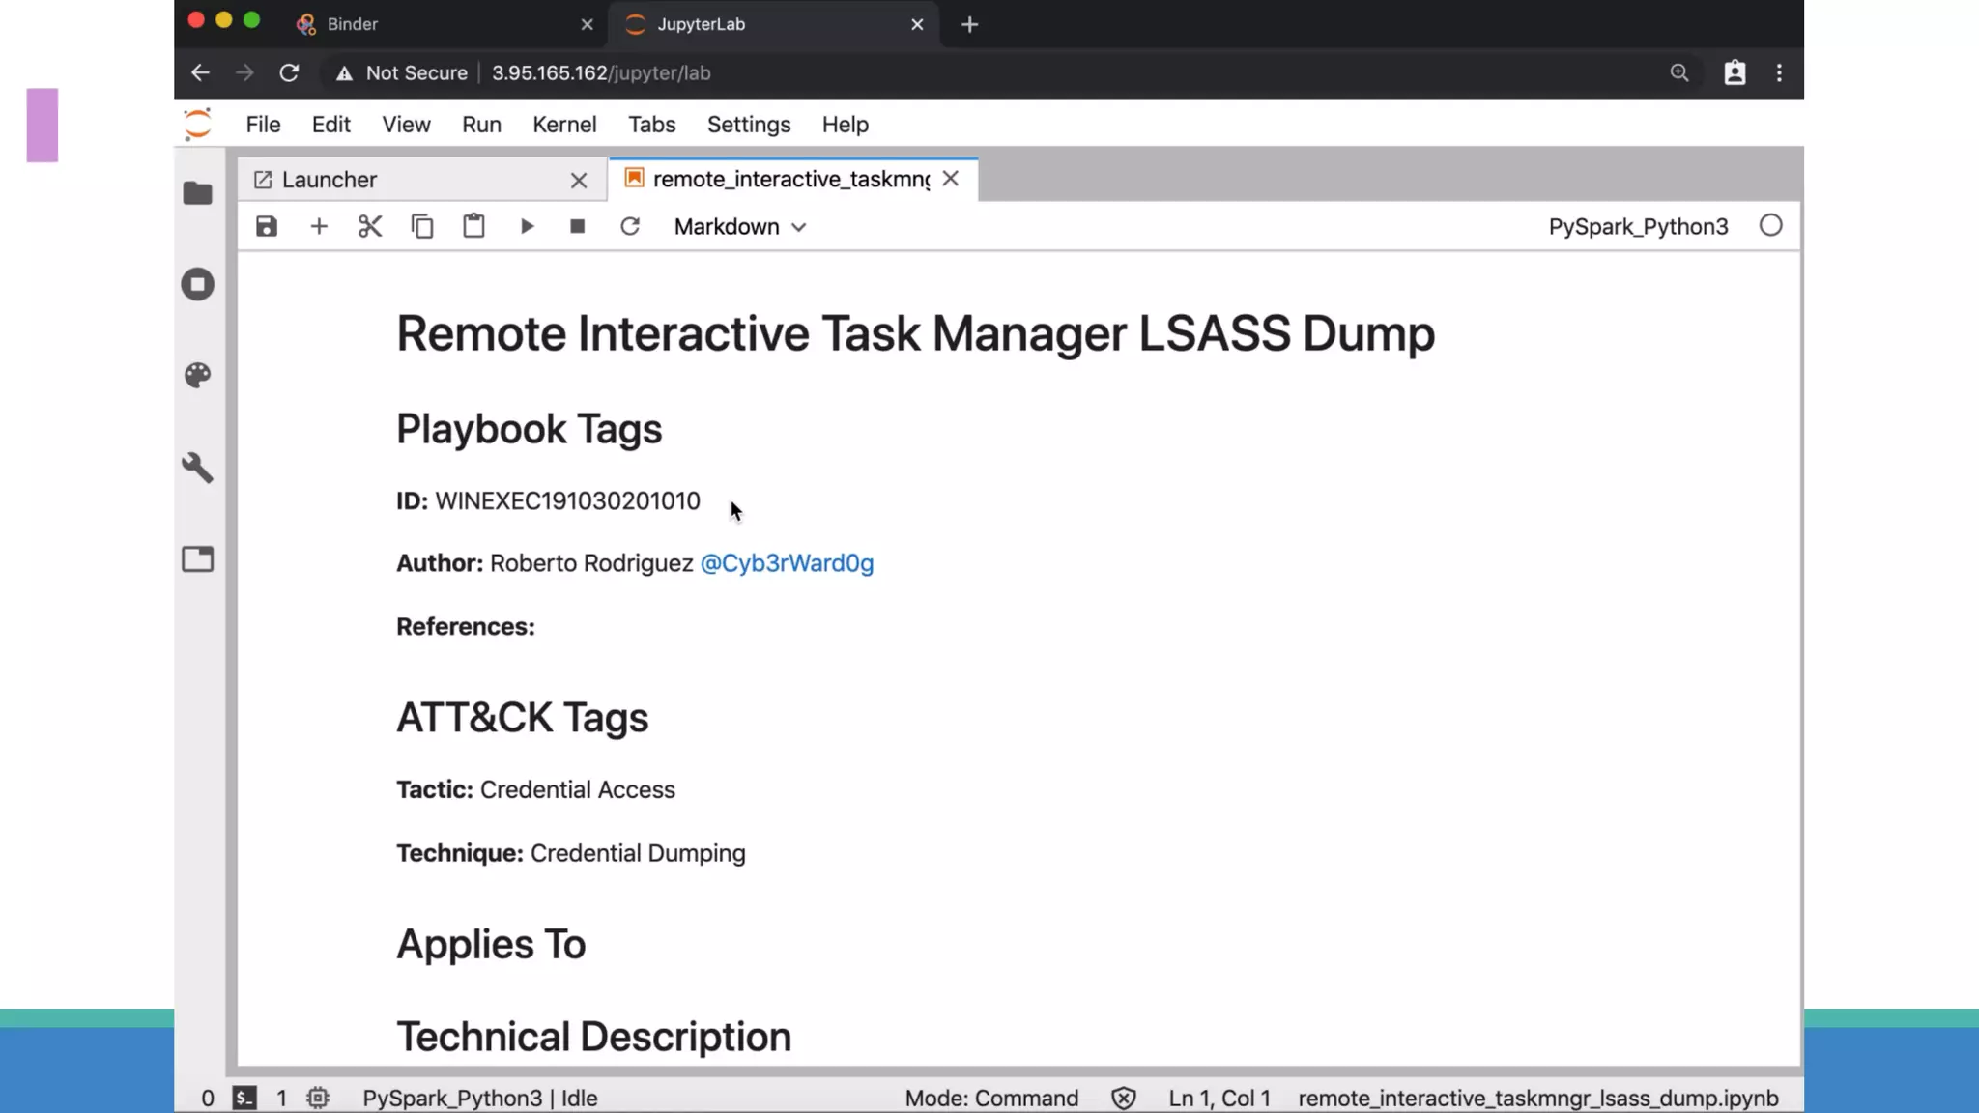Follow the @Cyb3rWard0g author link

click(x=787, y=563)
